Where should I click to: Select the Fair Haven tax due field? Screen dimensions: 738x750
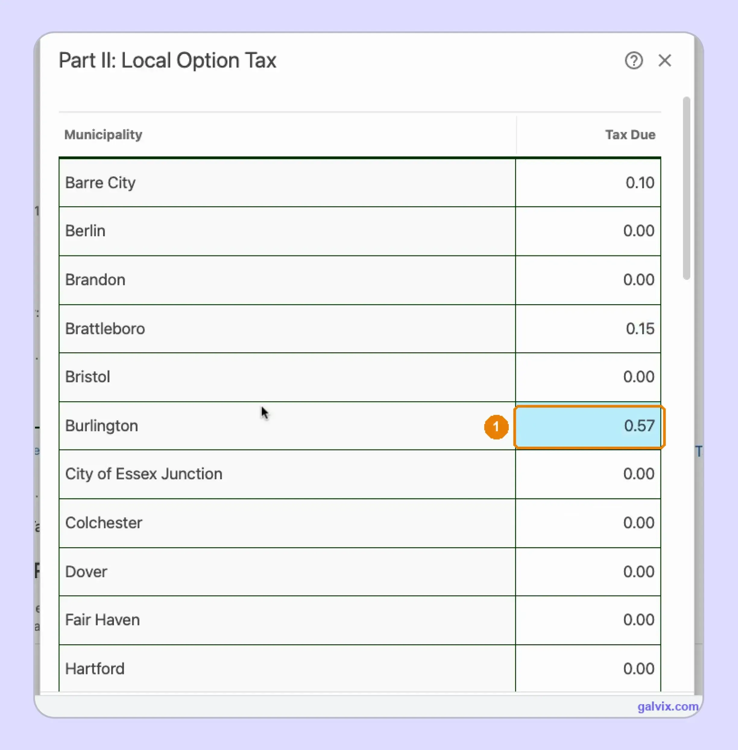(588, 620)
